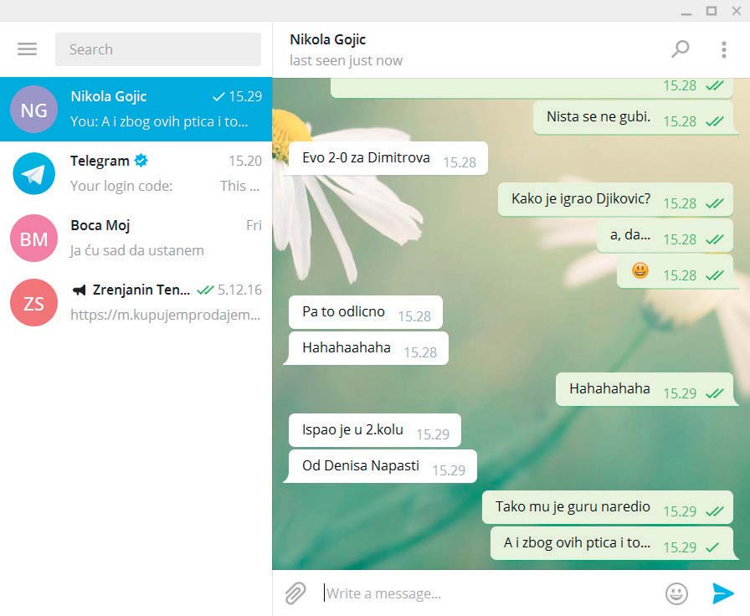Click the BM pink avatar

(34, 239)
